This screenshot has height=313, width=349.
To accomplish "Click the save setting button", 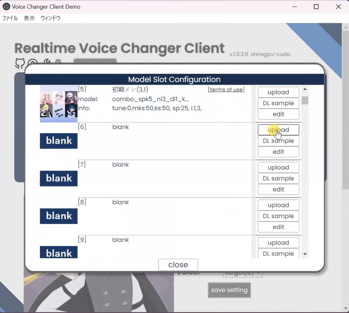I will coord(229,290).
